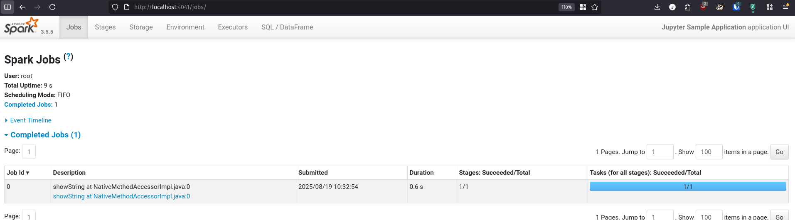Go back using the browser back arrow

pos(22,7)
